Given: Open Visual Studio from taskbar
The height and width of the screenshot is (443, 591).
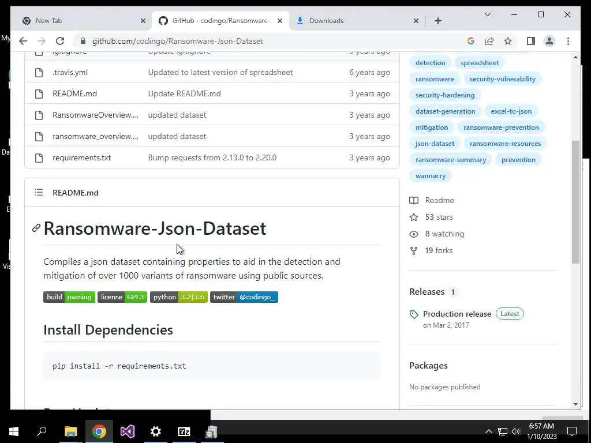Looking at the screenshot, I should [x=128, y=431].
